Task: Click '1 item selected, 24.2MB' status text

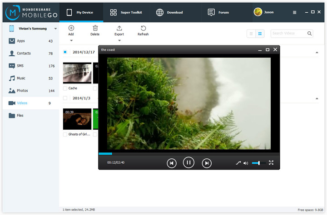Action: click(x=79, y=210)
